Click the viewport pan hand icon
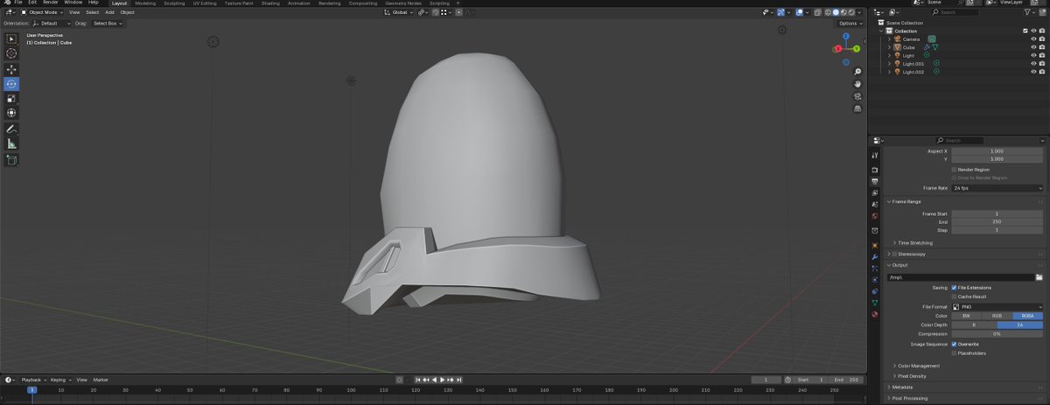Image resolution: width=1050 pixels, height=405 pixels. click(x=858, y=84)
